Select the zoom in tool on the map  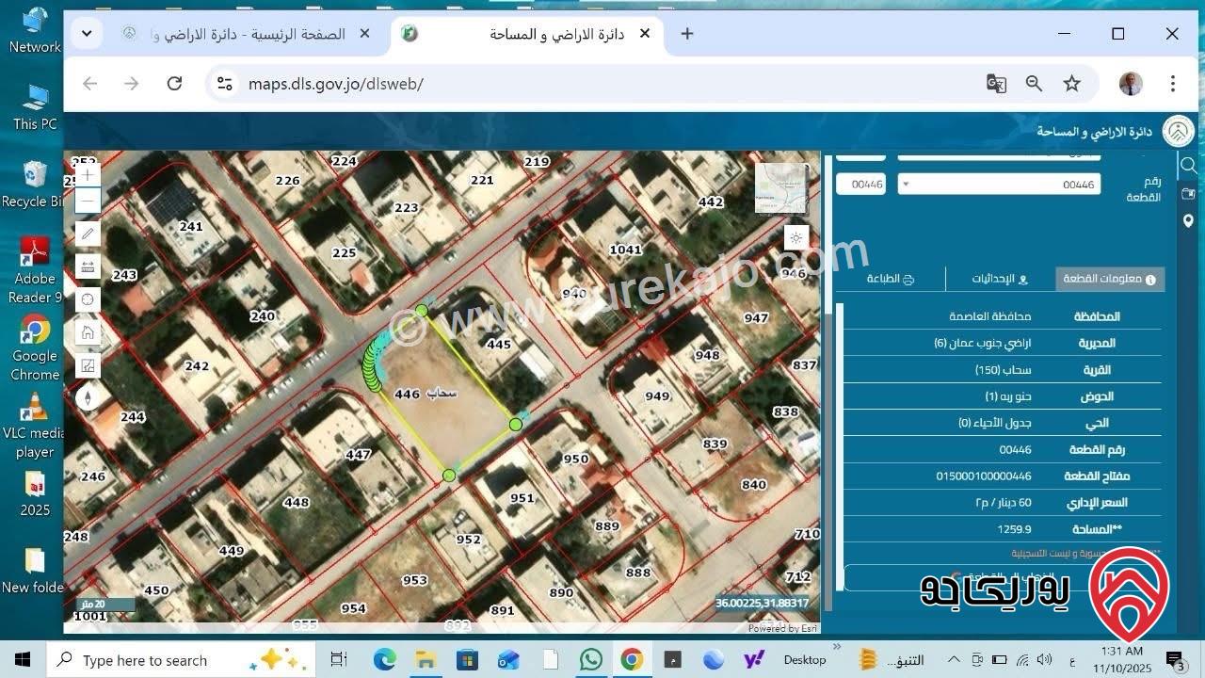tap(87, 175)
